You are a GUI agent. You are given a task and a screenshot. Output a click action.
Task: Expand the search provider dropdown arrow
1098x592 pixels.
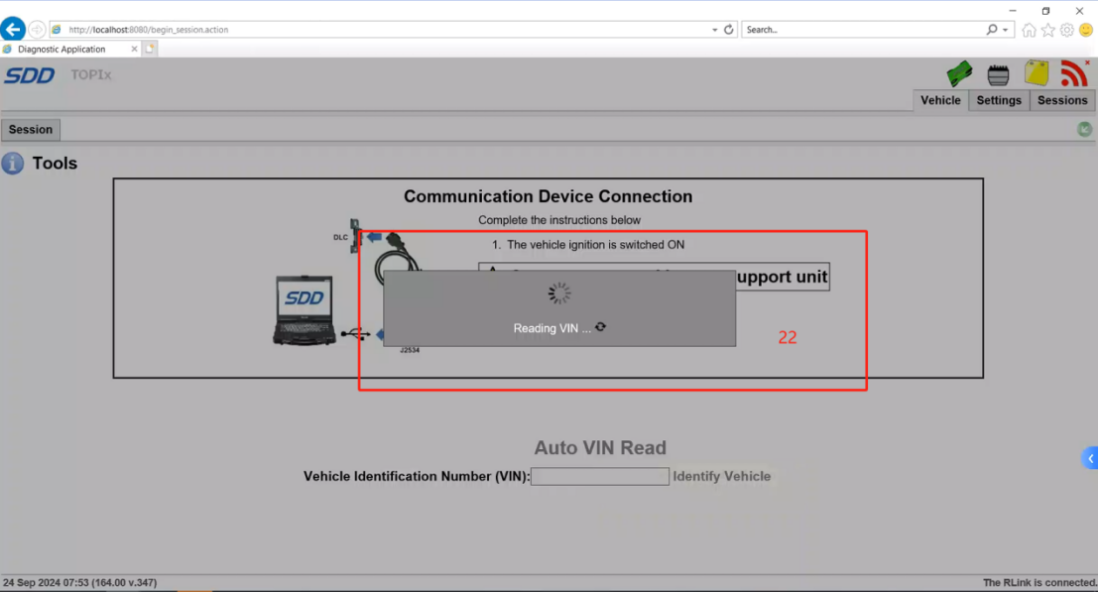click(1006, 30)
